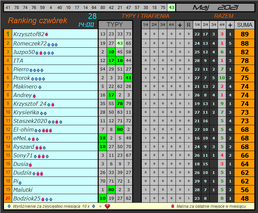Image resolution: width=258 pixels, height=213 pixels.
Task: Click the total score 56 for Malutki
Action: pyautogui.click(x=244, y=190)
